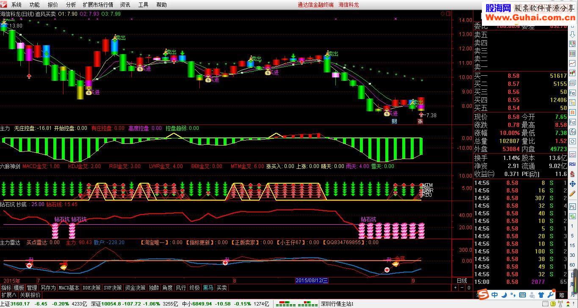Open the 指标 tab in indicator bar

coord(6,288)
